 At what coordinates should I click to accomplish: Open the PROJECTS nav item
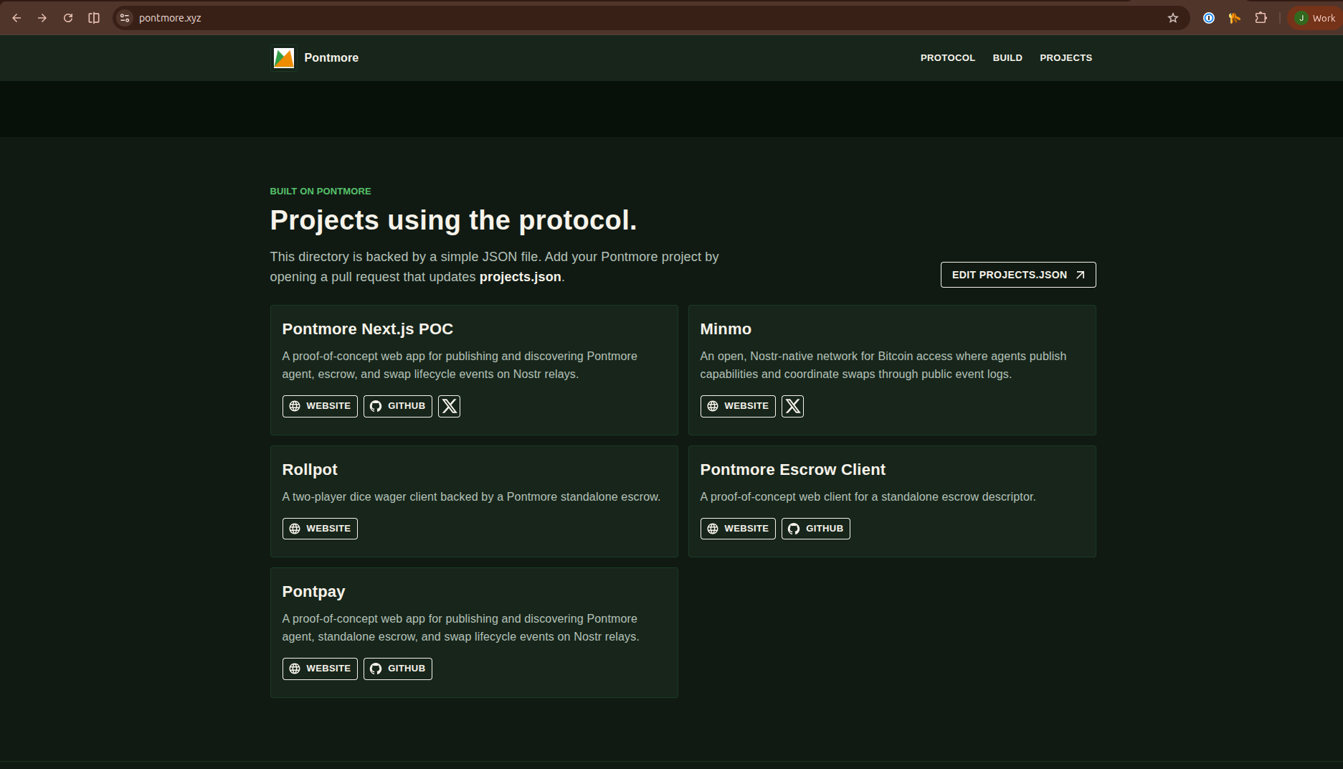[x=1066, y=58]
